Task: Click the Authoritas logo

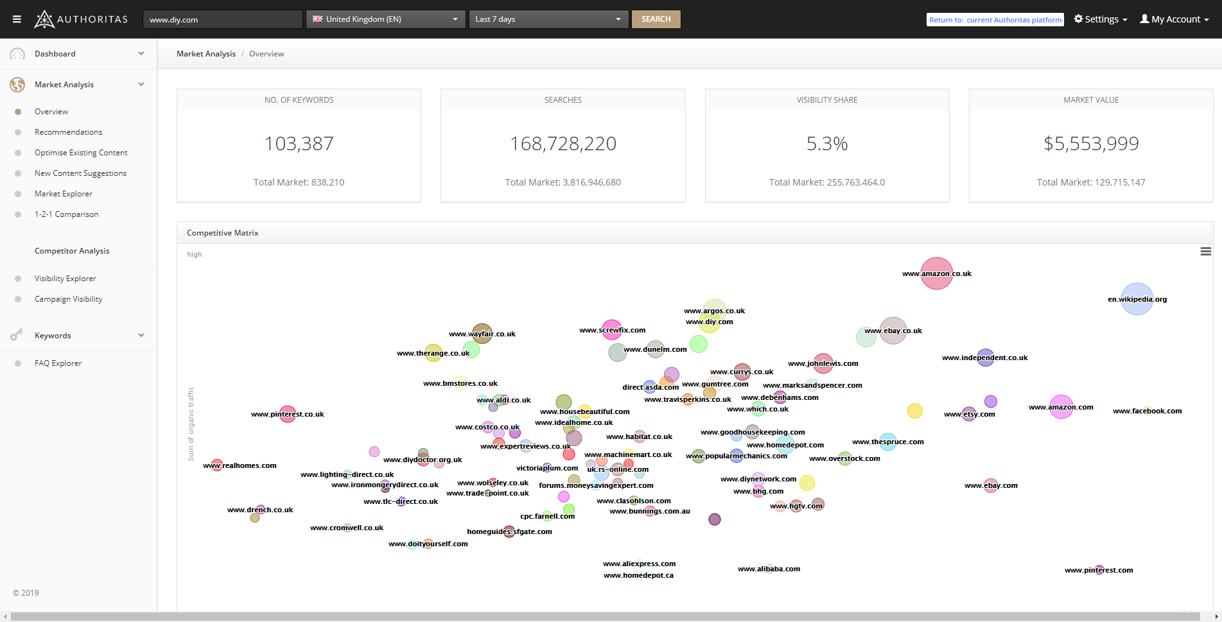Action: (x=81, y=19)
